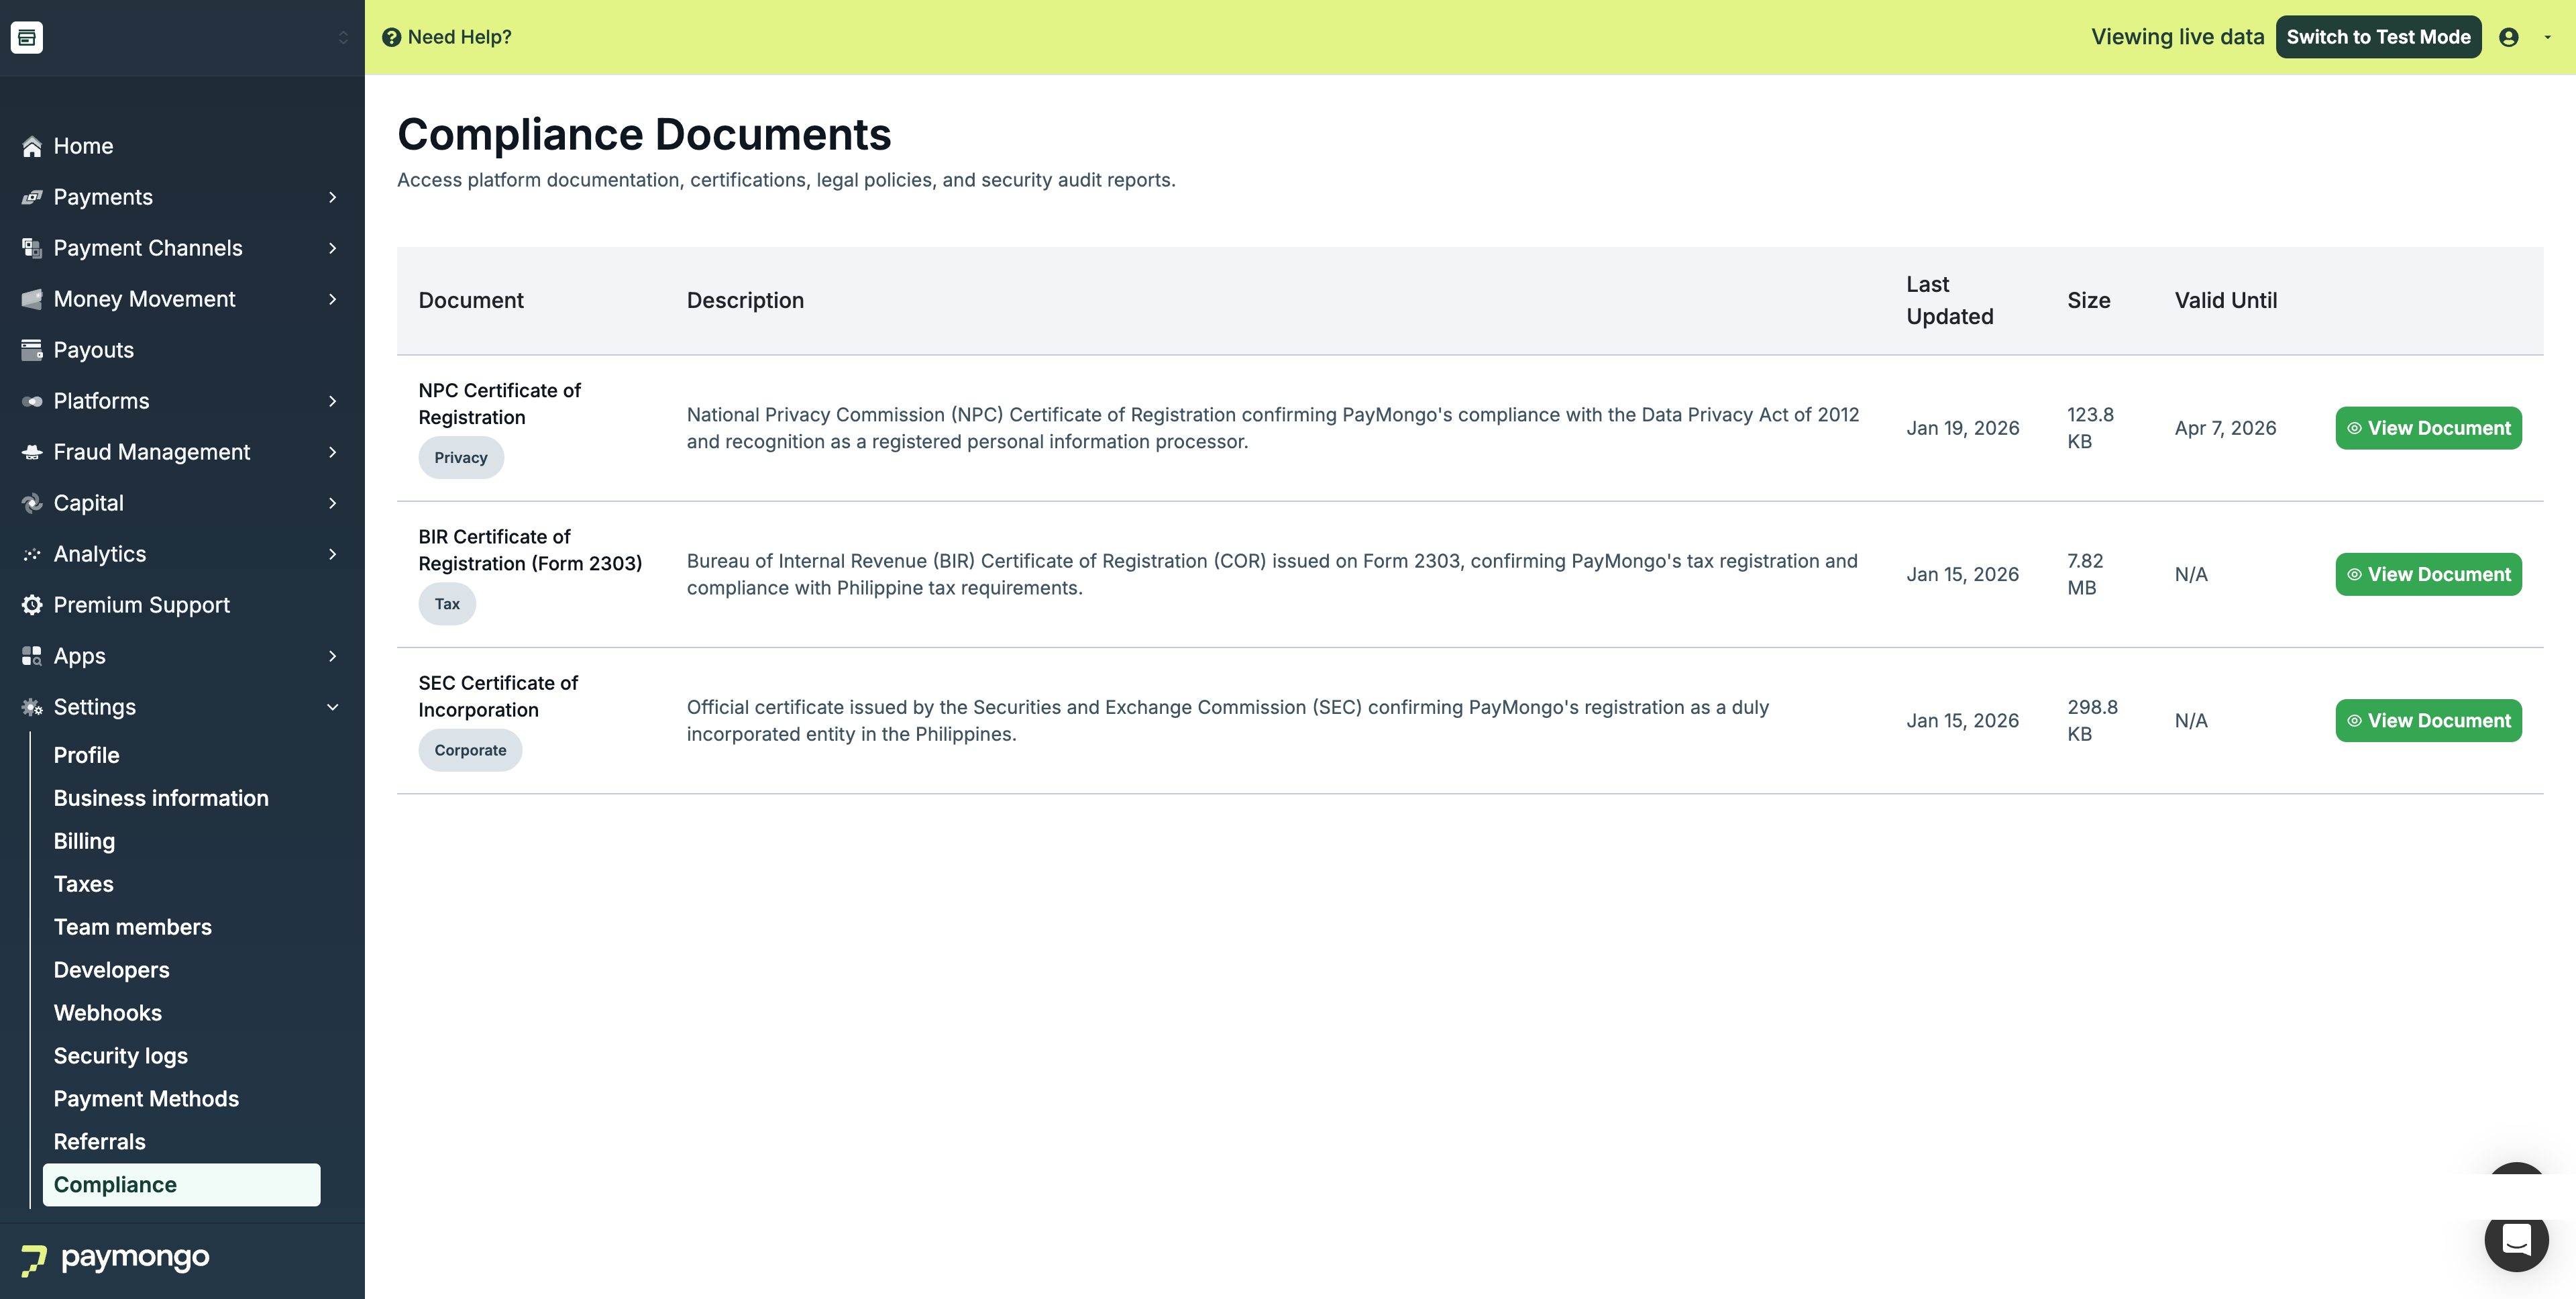
Task: Open the account switcher dropdown arrows
Action: pyautogui.click(x=343, y=37)
